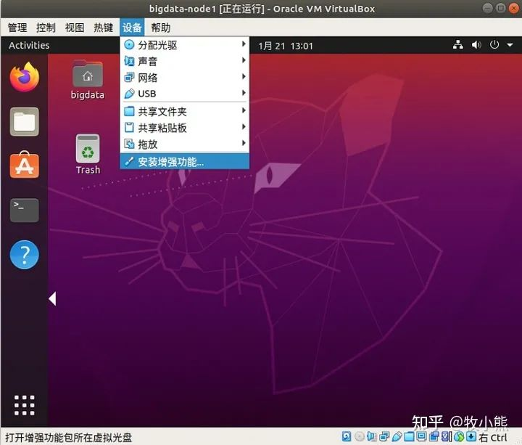
Task: Click USB indicator in status bar
Action: pos(397,436)
